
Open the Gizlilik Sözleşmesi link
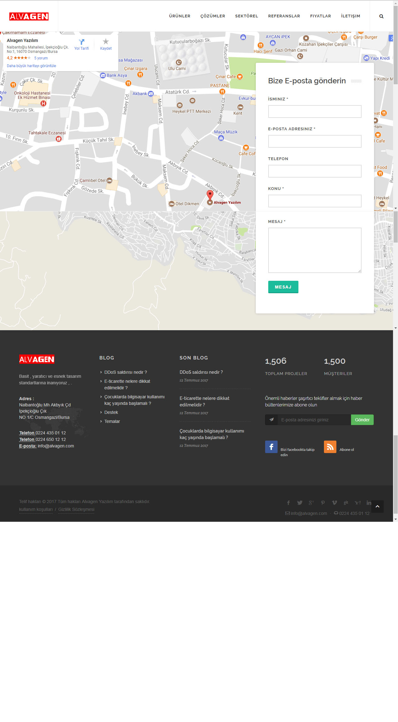76,509
